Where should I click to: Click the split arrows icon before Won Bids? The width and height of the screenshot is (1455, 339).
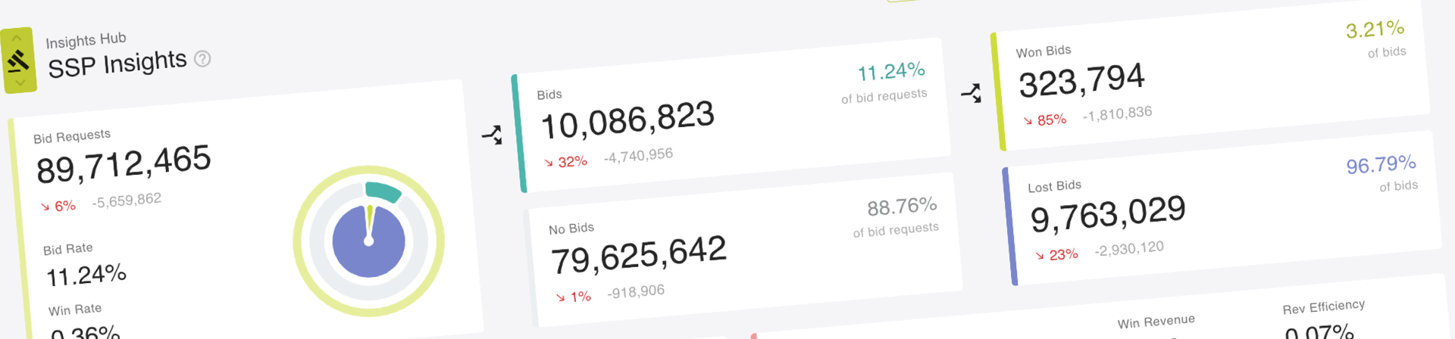(x=971, y=93)
